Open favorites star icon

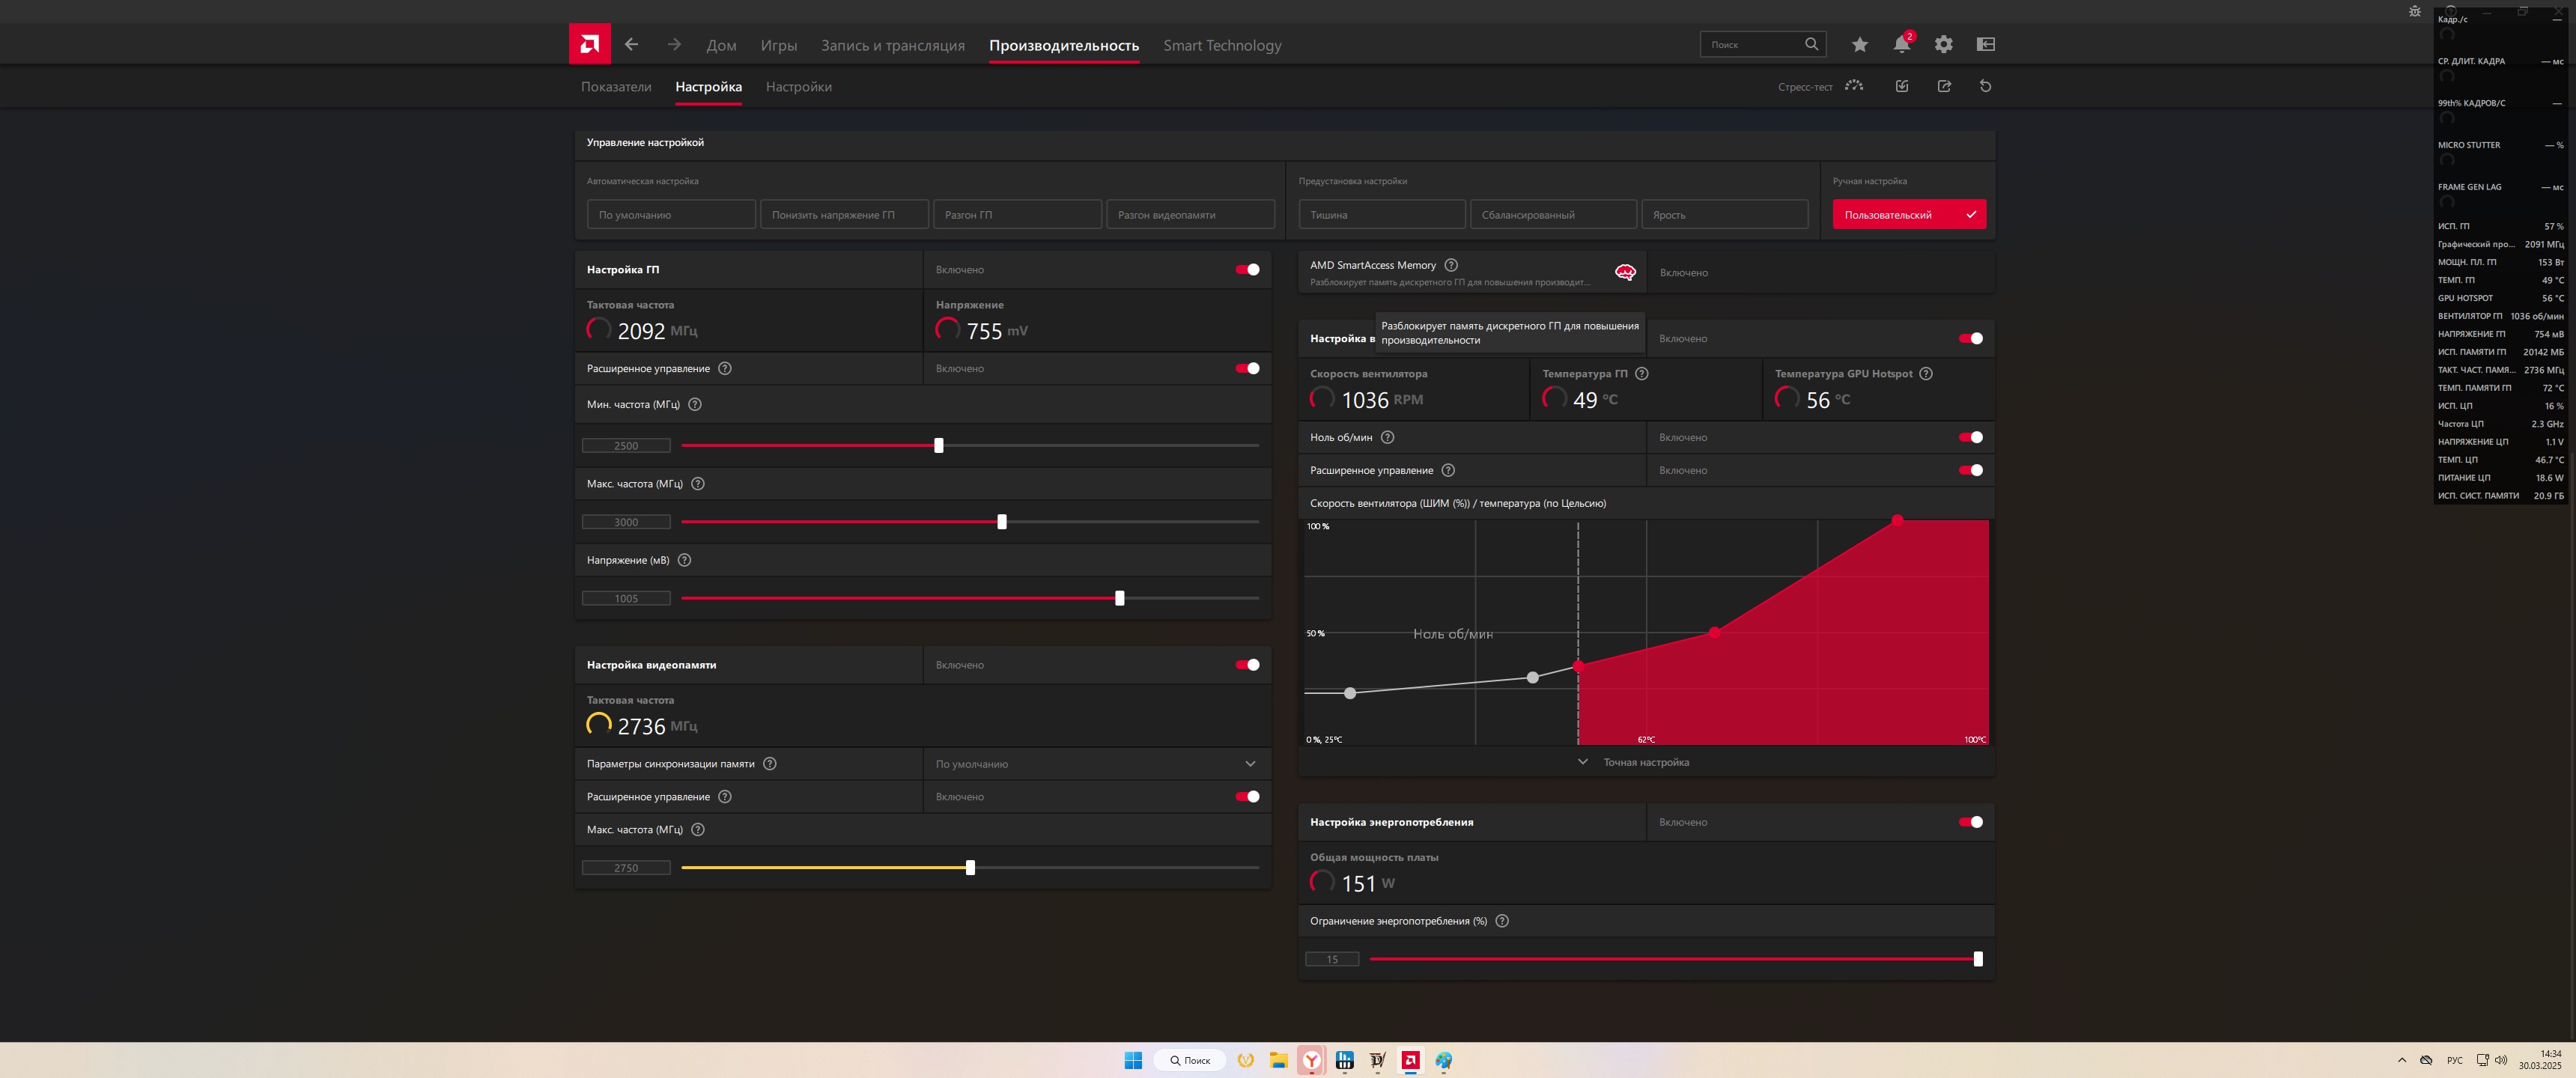tap(1859, 44)
